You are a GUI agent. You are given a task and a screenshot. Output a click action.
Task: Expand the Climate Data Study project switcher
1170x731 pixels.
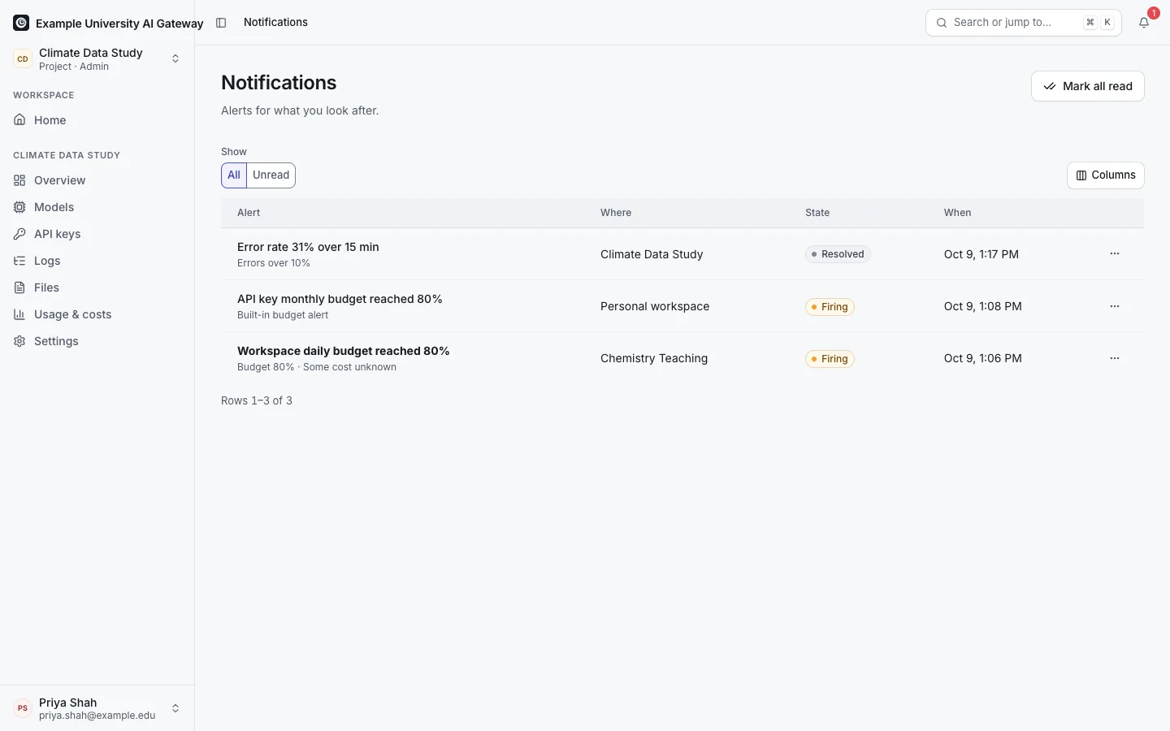click(x=97, y=59)
